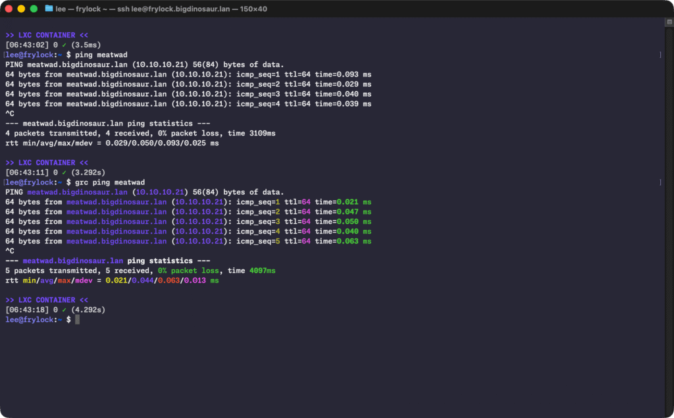Click the '[06:43:11]' timestamp with (3.292s)
The width and height of the screenshot is (674, 418).
[x=55, y=172]
